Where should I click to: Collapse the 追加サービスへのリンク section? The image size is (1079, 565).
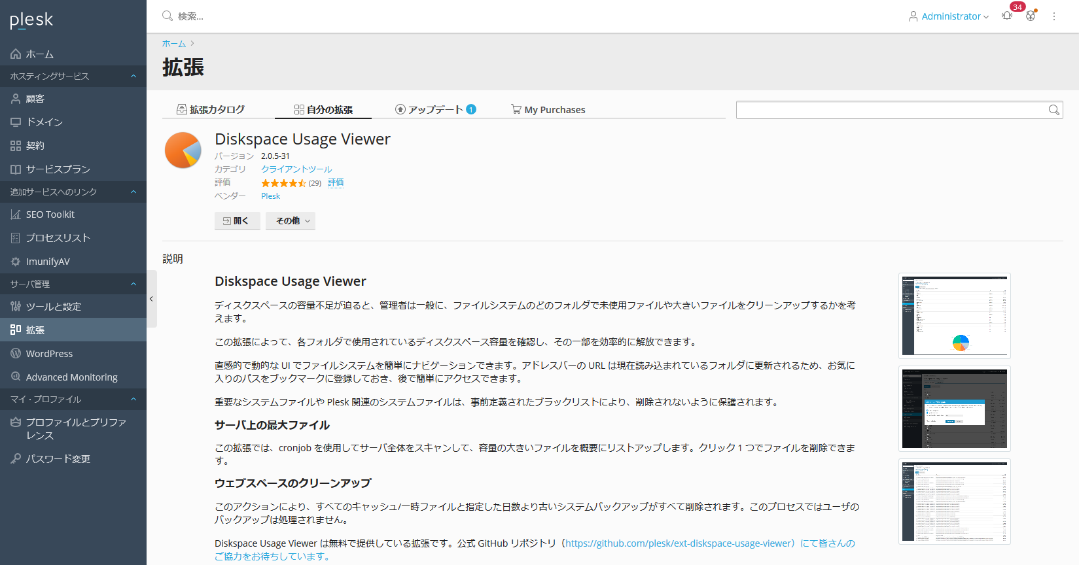pyautogui.click(x=133, y=192)
